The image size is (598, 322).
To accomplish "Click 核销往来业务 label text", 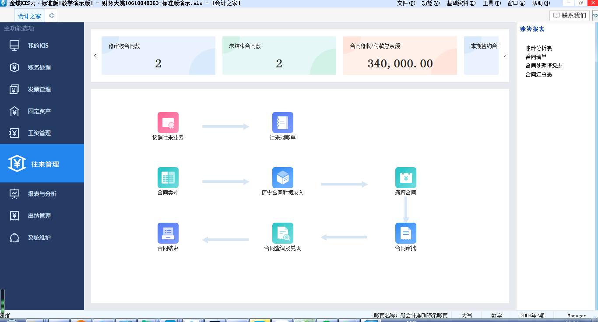I will (x=168, y=137).
